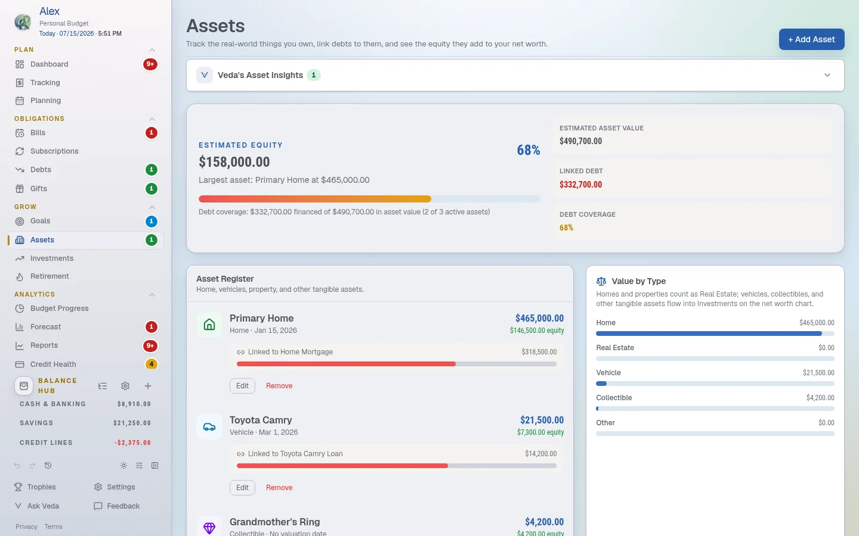Click the undo arrow in the sidebar
The image size is (859, 536).
[17, 466]
